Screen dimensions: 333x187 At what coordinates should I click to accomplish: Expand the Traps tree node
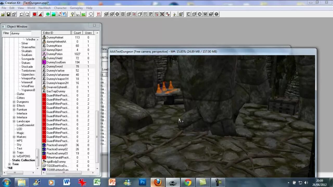[14, 152]
